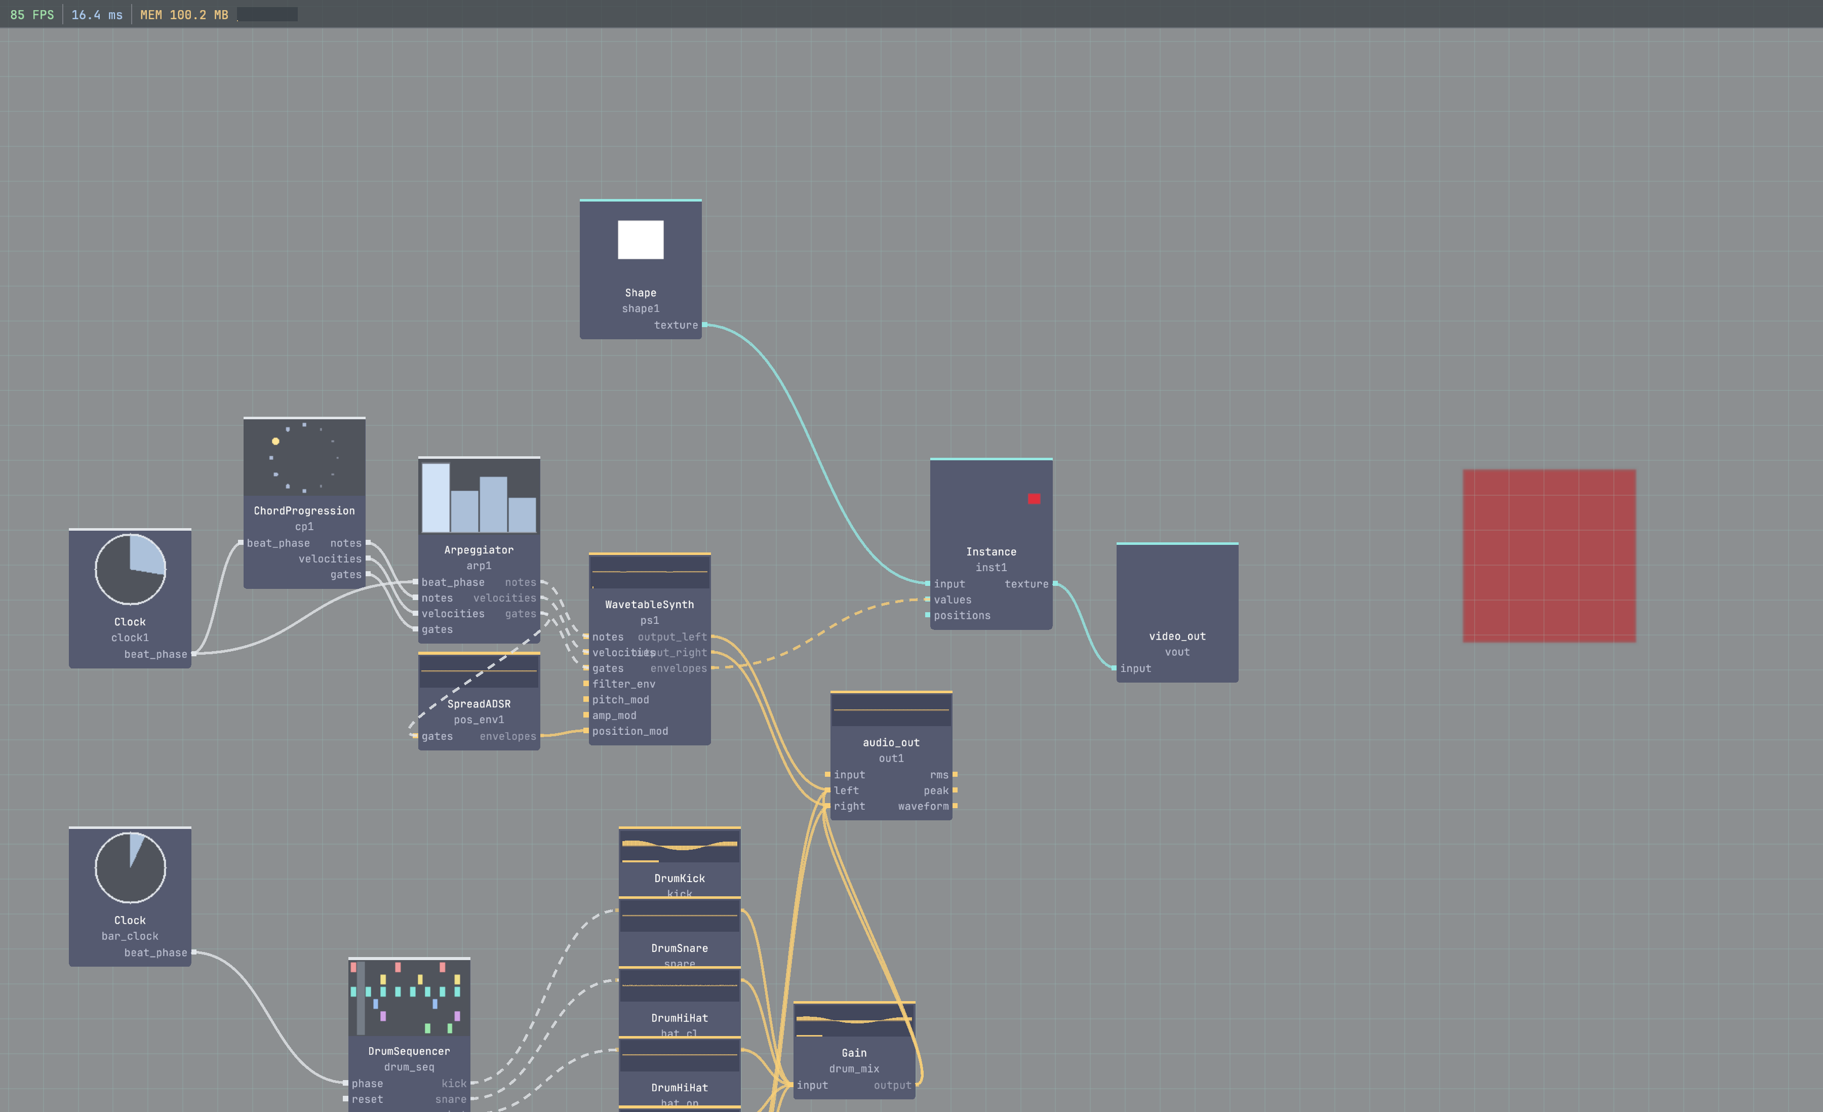Click the WavetableSynth waveform display strip
Viewport: 1823px width, 1112px height.
tap(650, 572)
